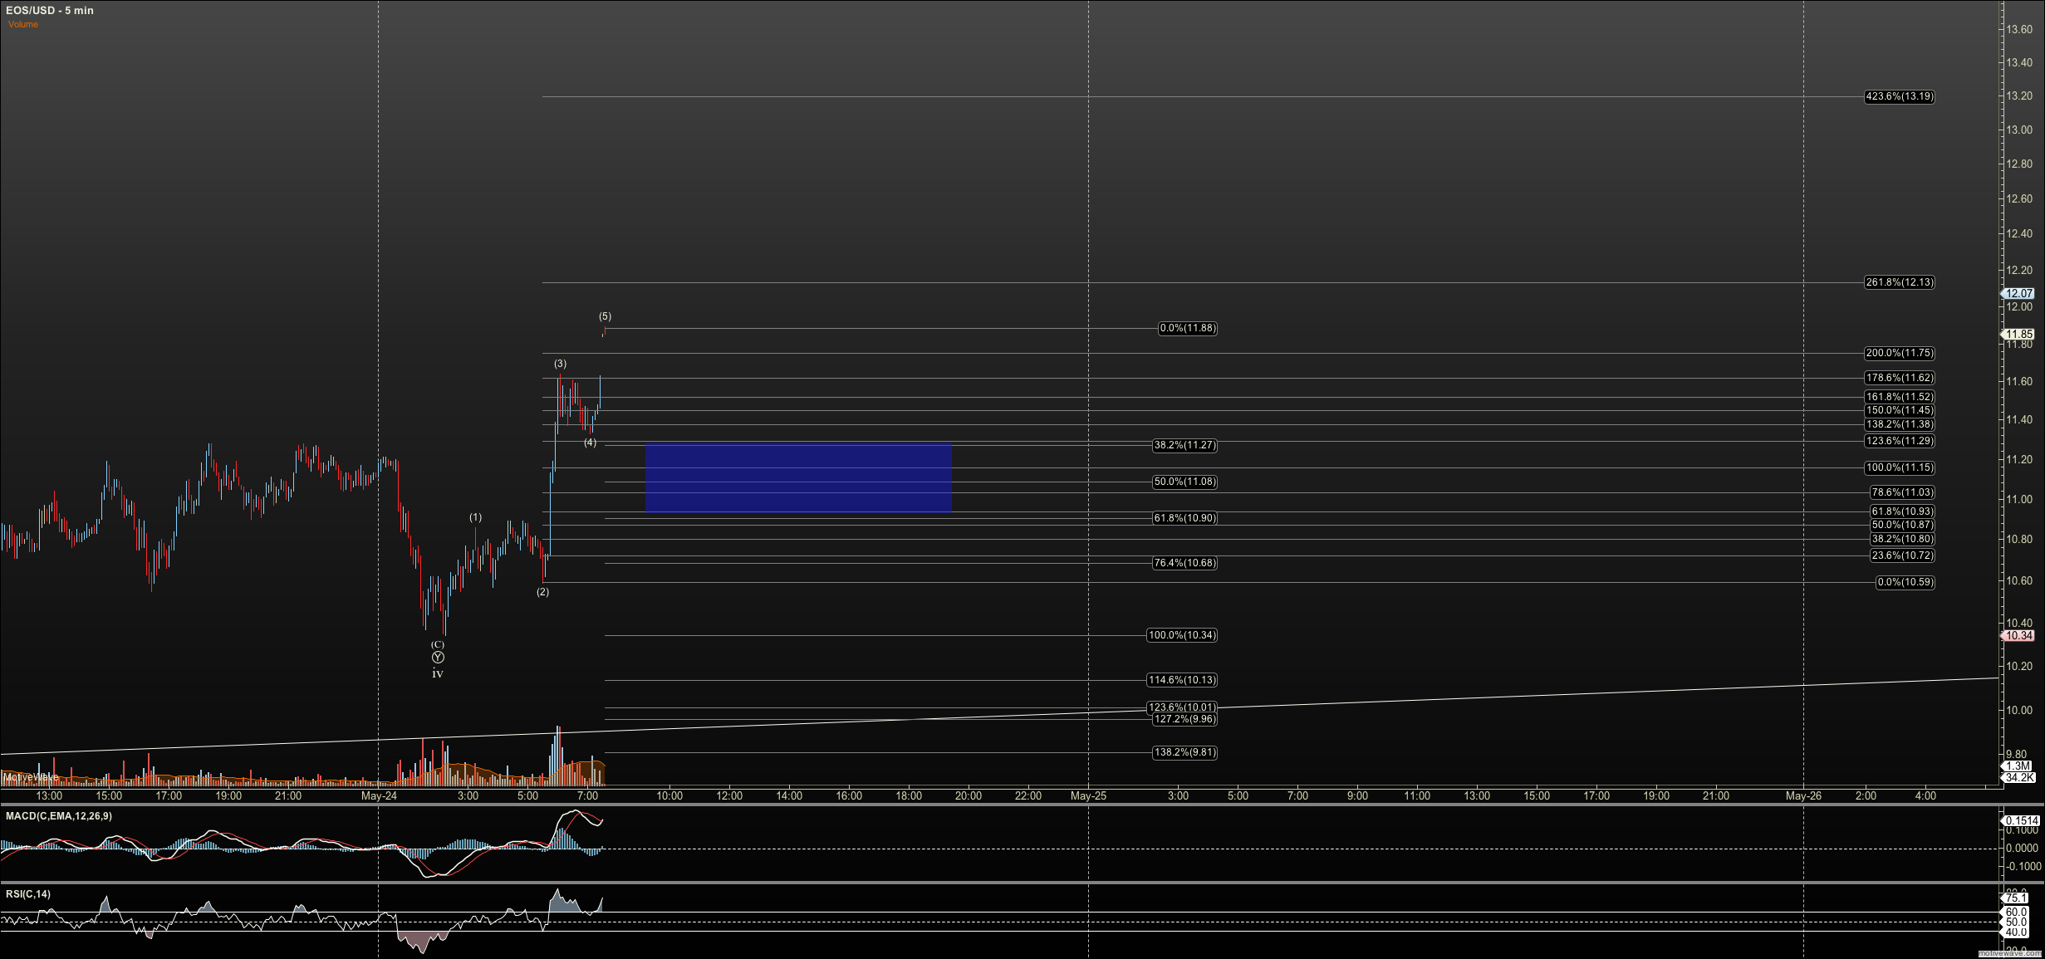Select the 10.34 red price marker on axis
This screenshot has width=2045, height=959.
2018,635
